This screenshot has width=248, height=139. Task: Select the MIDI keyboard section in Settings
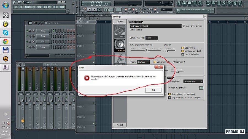(120, 32)
